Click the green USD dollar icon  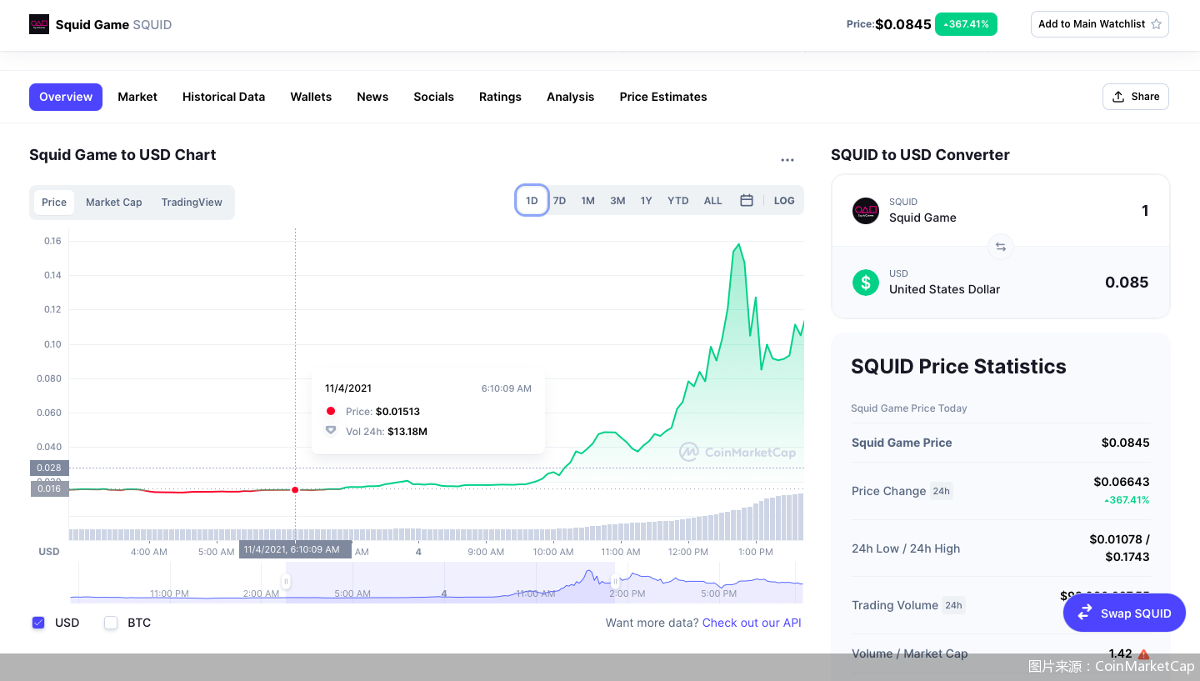(866, 282)
